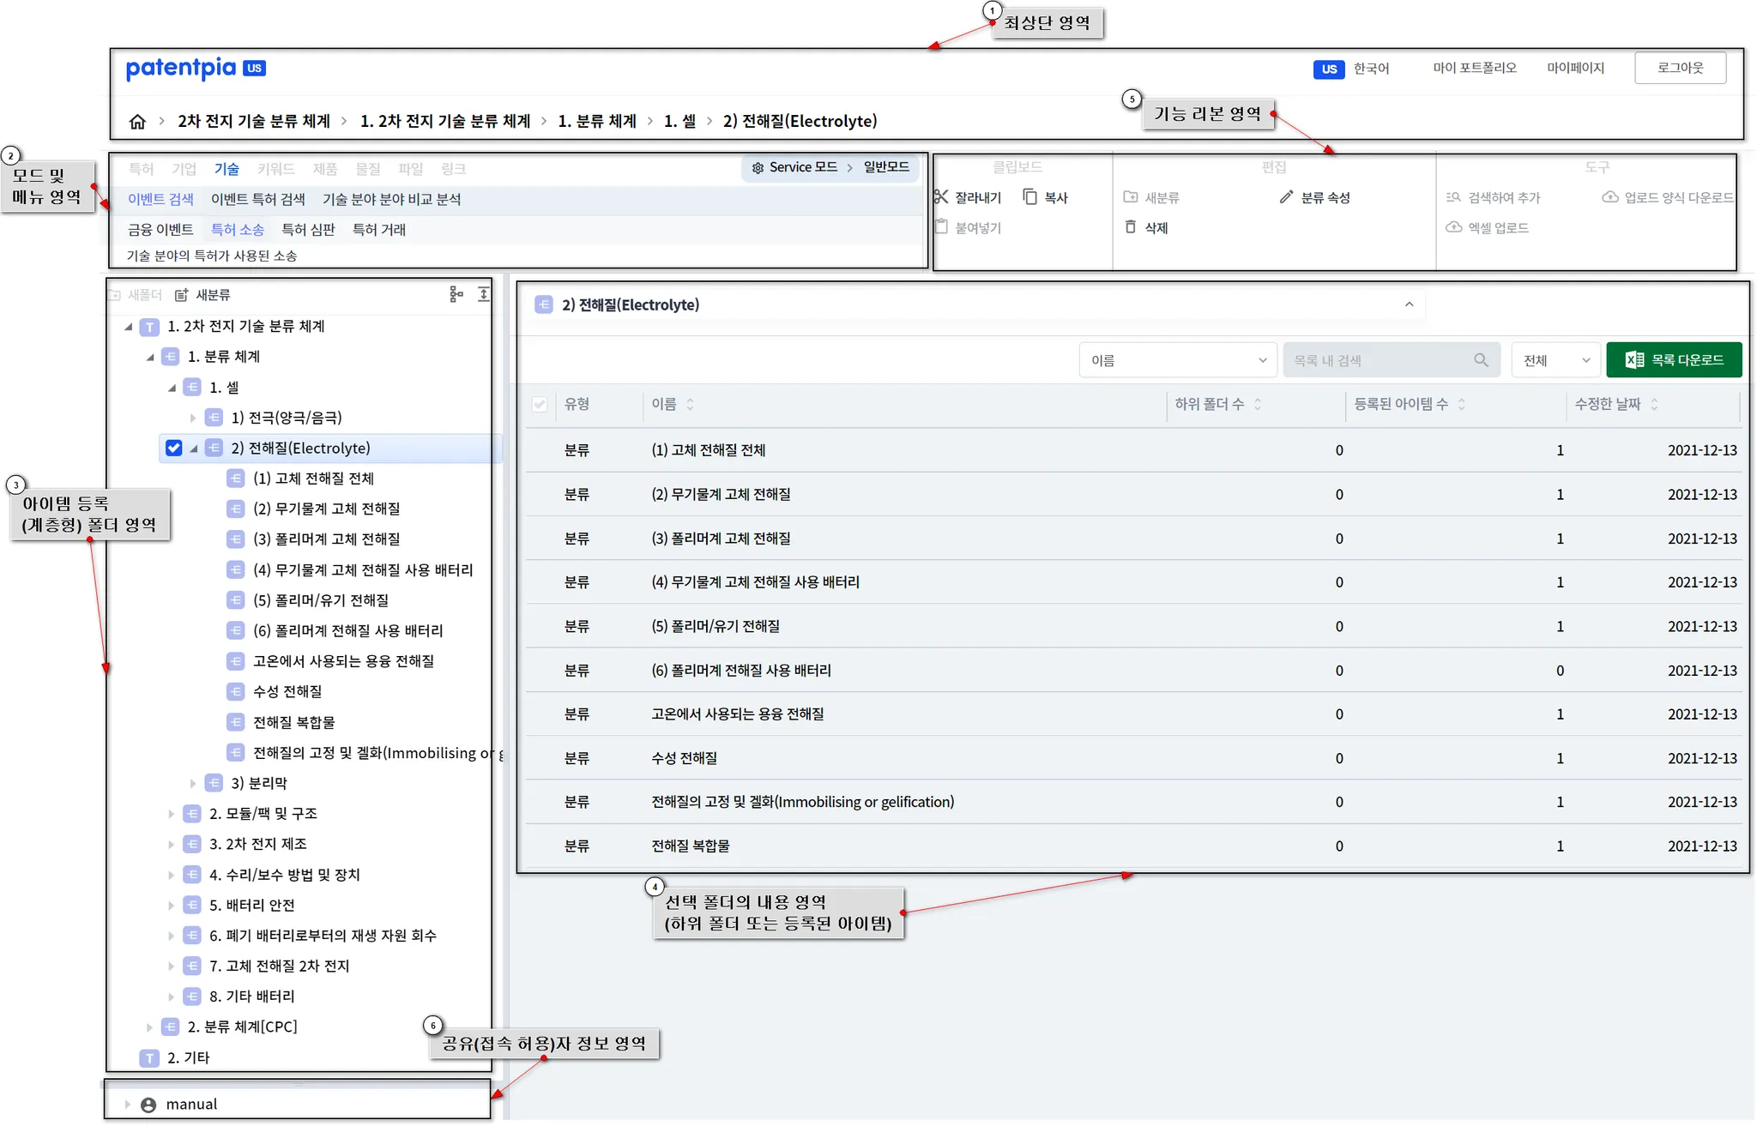Image resolution: width=1757 pixels, height=1126 pixels.
Task: Click the 삭제 trash icon
Action: tap(1130, 227)
